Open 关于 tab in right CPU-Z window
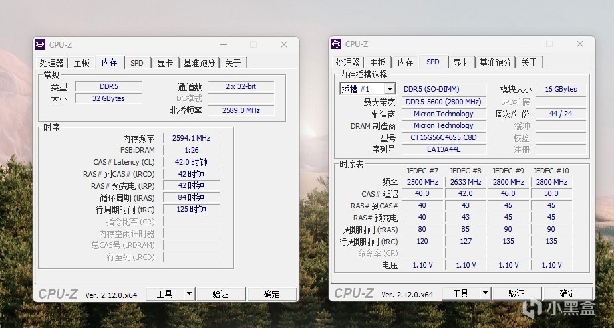This screenshot has width=614, height=328. pos(530,62)
